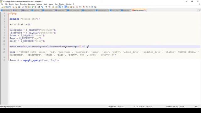Collapse the PHP fold marker on line 1

tap(8, 13)
